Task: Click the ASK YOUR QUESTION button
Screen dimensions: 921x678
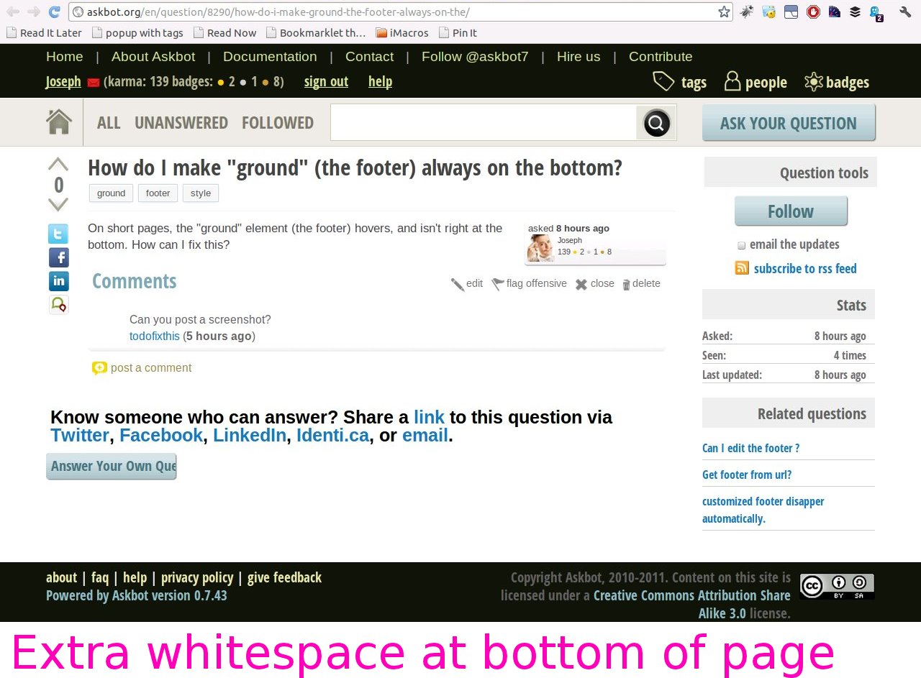Action: [x=789, y=123]
